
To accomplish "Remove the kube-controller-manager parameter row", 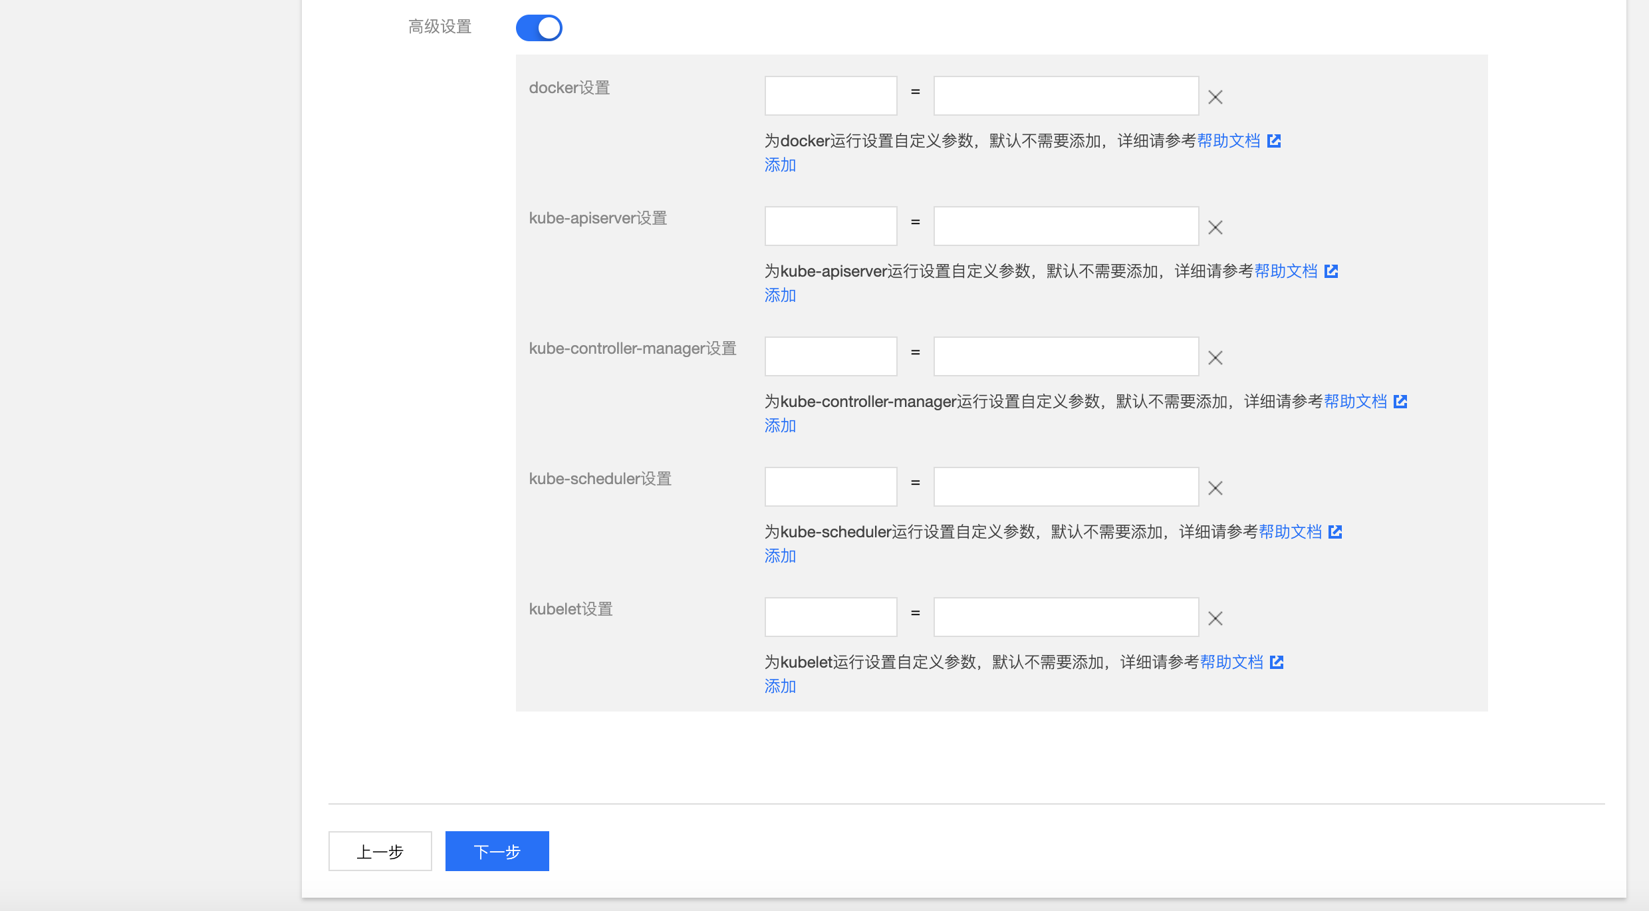I will [1215, 358].
